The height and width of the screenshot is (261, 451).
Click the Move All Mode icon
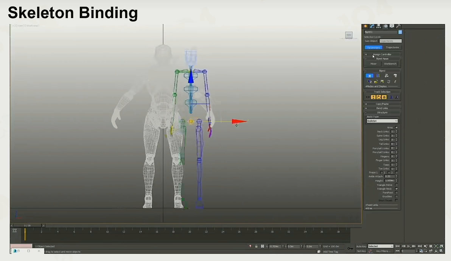pyautogui.click(x=395, y=82)
